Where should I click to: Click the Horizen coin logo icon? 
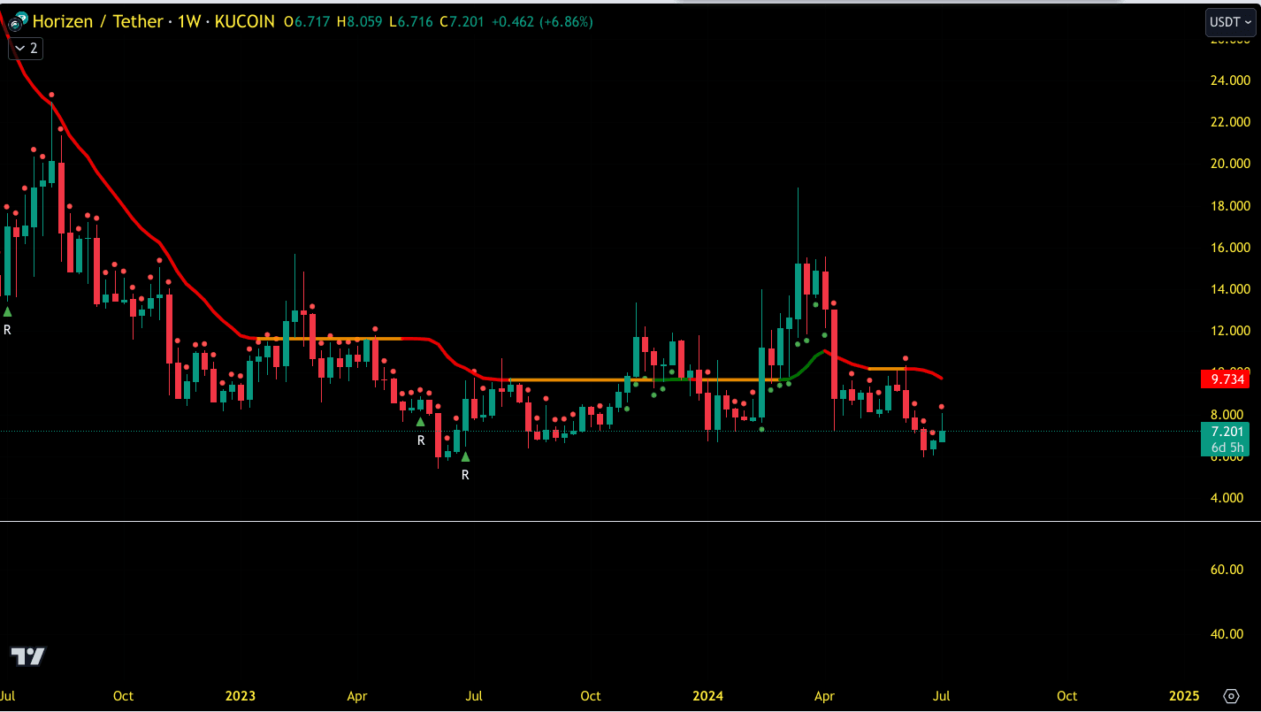point(16,22)
